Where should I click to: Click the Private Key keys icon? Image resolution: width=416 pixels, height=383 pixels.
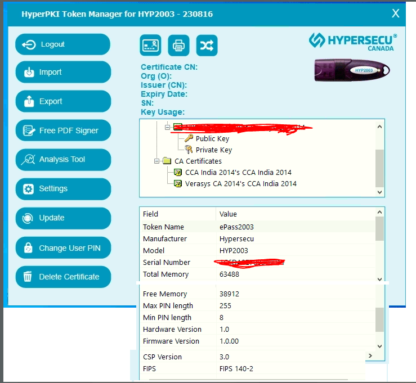click(189, 150)
